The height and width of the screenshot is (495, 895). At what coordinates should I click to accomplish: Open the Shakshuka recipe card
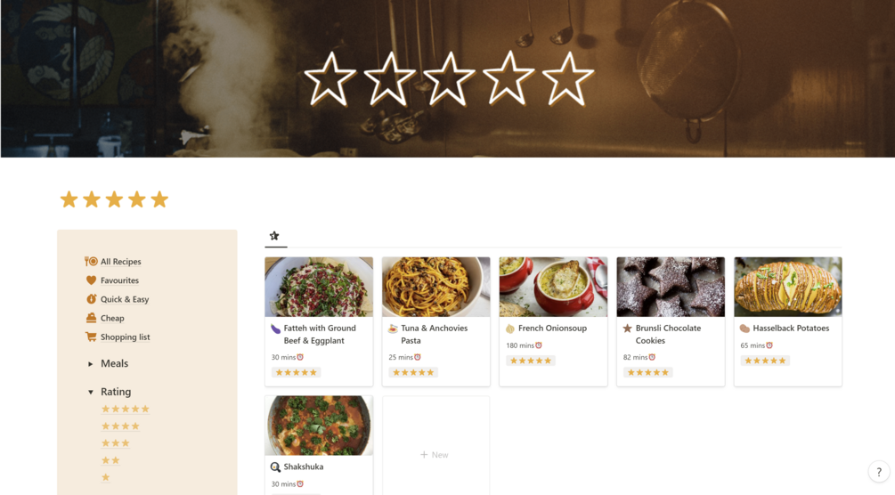pyautogui.click(x=319, y=445)
